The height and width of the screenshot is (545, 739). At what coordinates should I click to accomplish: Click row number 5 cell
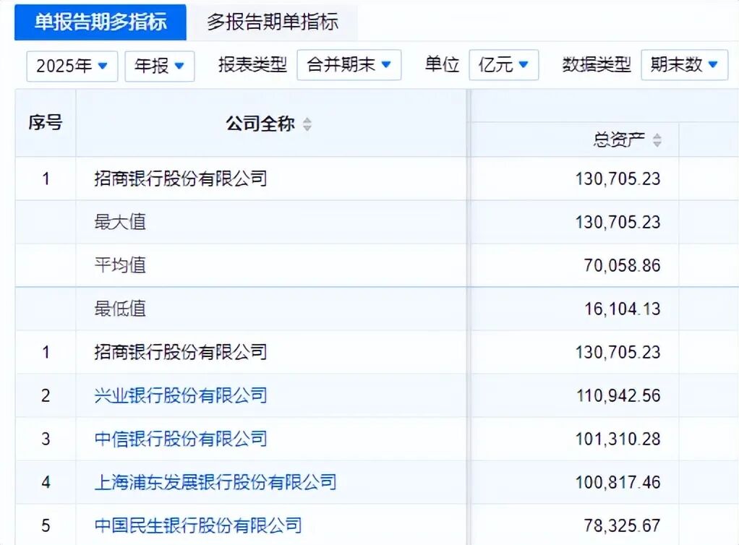tap(46, 525)
